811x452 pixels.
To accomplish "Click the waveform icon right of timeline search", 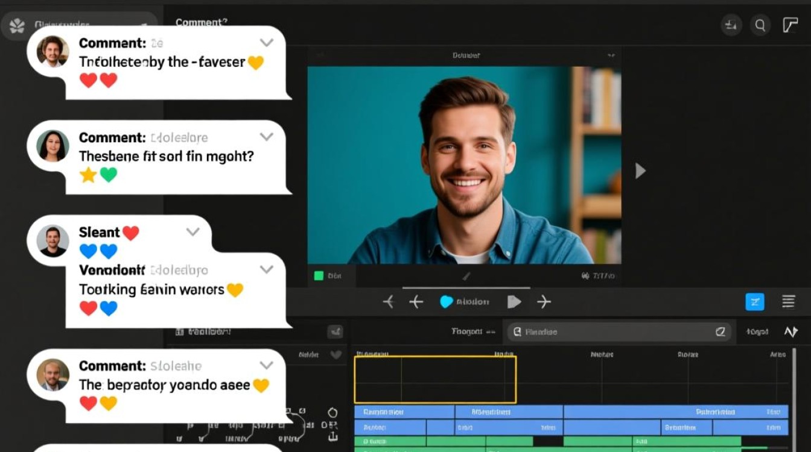I will [790, 332].
